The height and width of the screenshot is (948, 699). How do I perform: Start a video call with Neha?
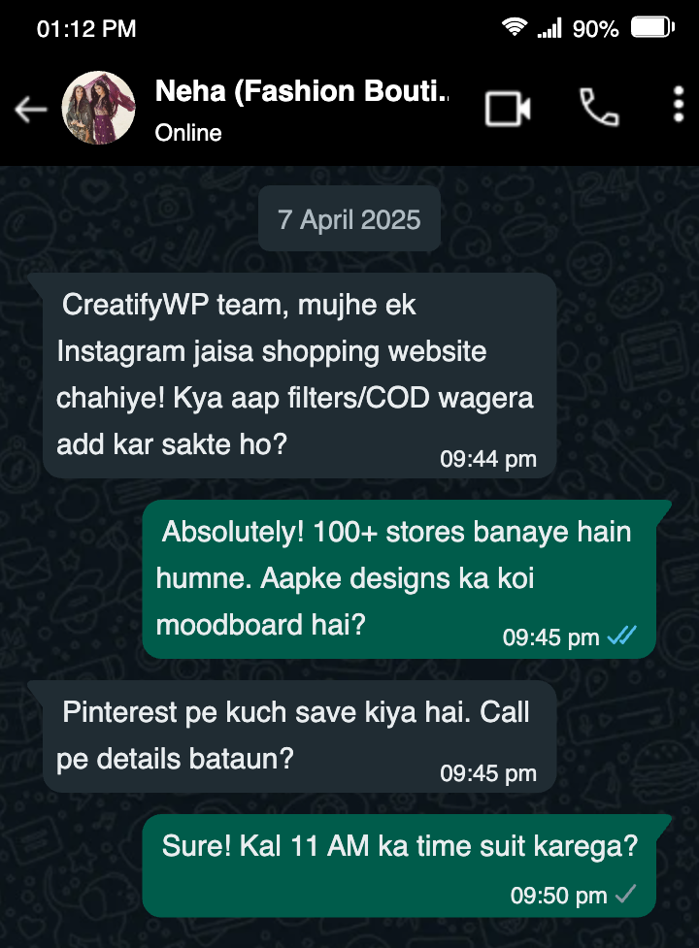point(508,109)
